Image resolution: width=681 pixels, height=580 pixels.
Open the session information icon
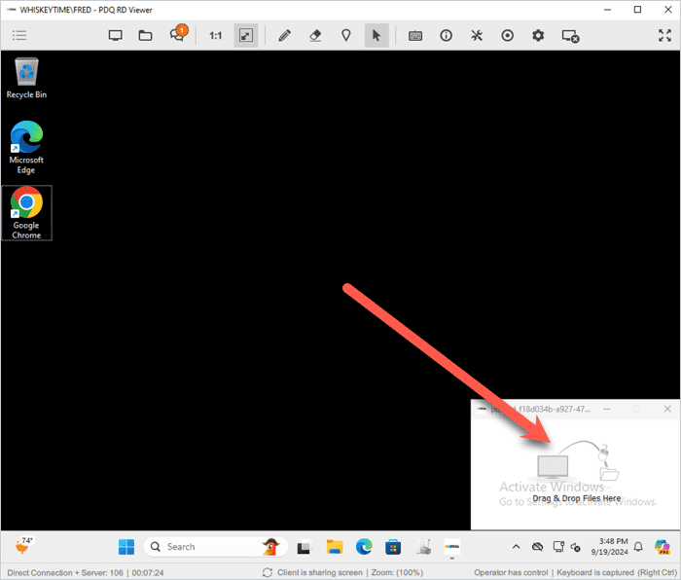coord(446,35)
